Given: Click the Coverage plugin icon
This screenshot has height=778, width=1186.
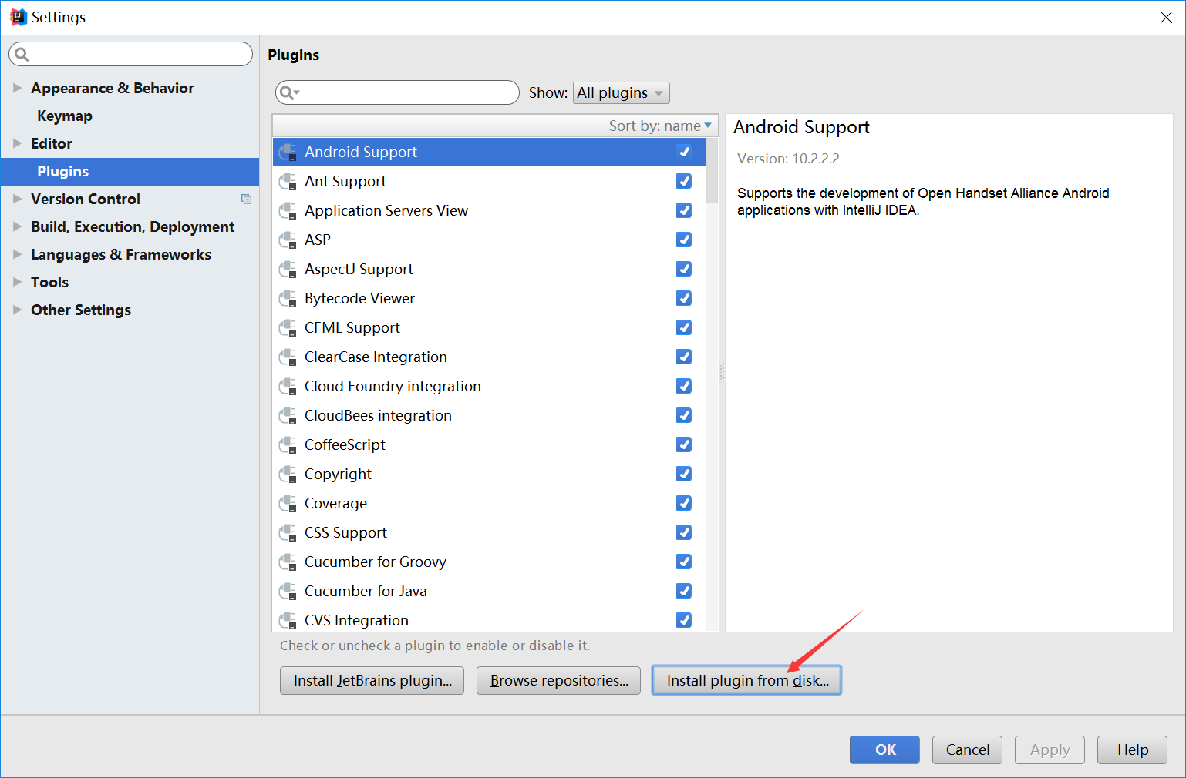Looking at the screenshot, I should pyautogui.click(x=288, y=504).
